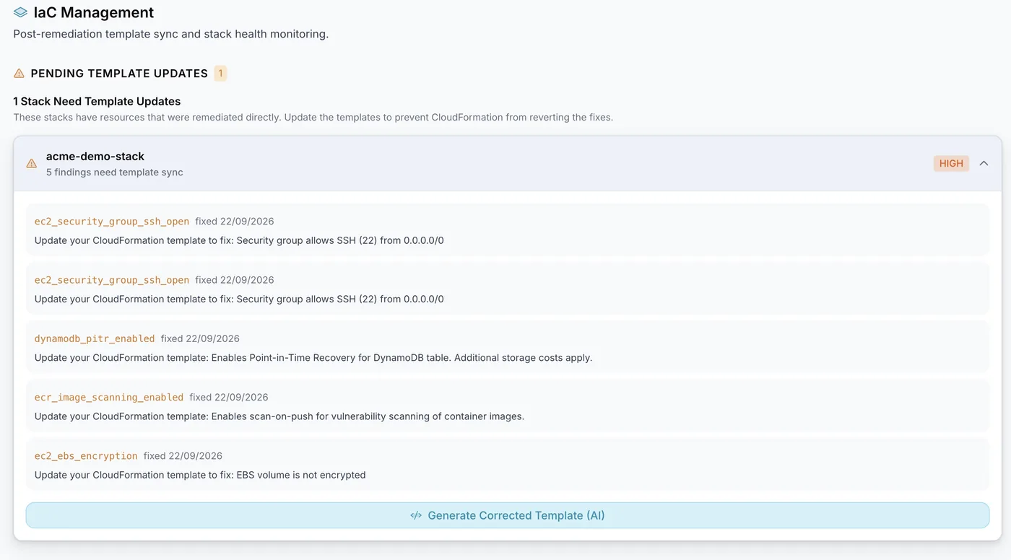The height and width of the screenshot is (560, 1011).
Task: Click '5 findings need template sync' text
Action: click(x=115, y=172)
